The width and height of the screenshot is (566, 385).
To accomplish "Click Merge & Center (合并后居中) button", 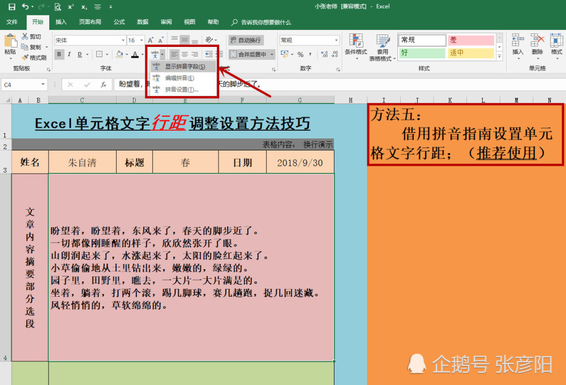I will 248,54.
